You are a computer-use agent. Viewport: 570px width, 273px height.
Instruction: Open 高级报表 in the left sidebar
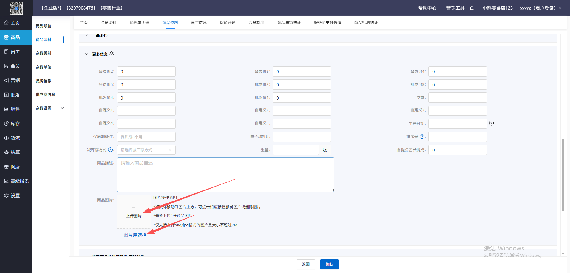pos(20,181)
